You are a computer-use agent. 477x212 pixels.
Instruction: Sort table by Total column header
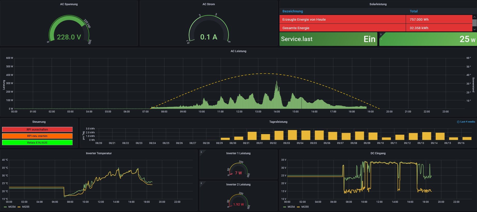coord(413,11)
